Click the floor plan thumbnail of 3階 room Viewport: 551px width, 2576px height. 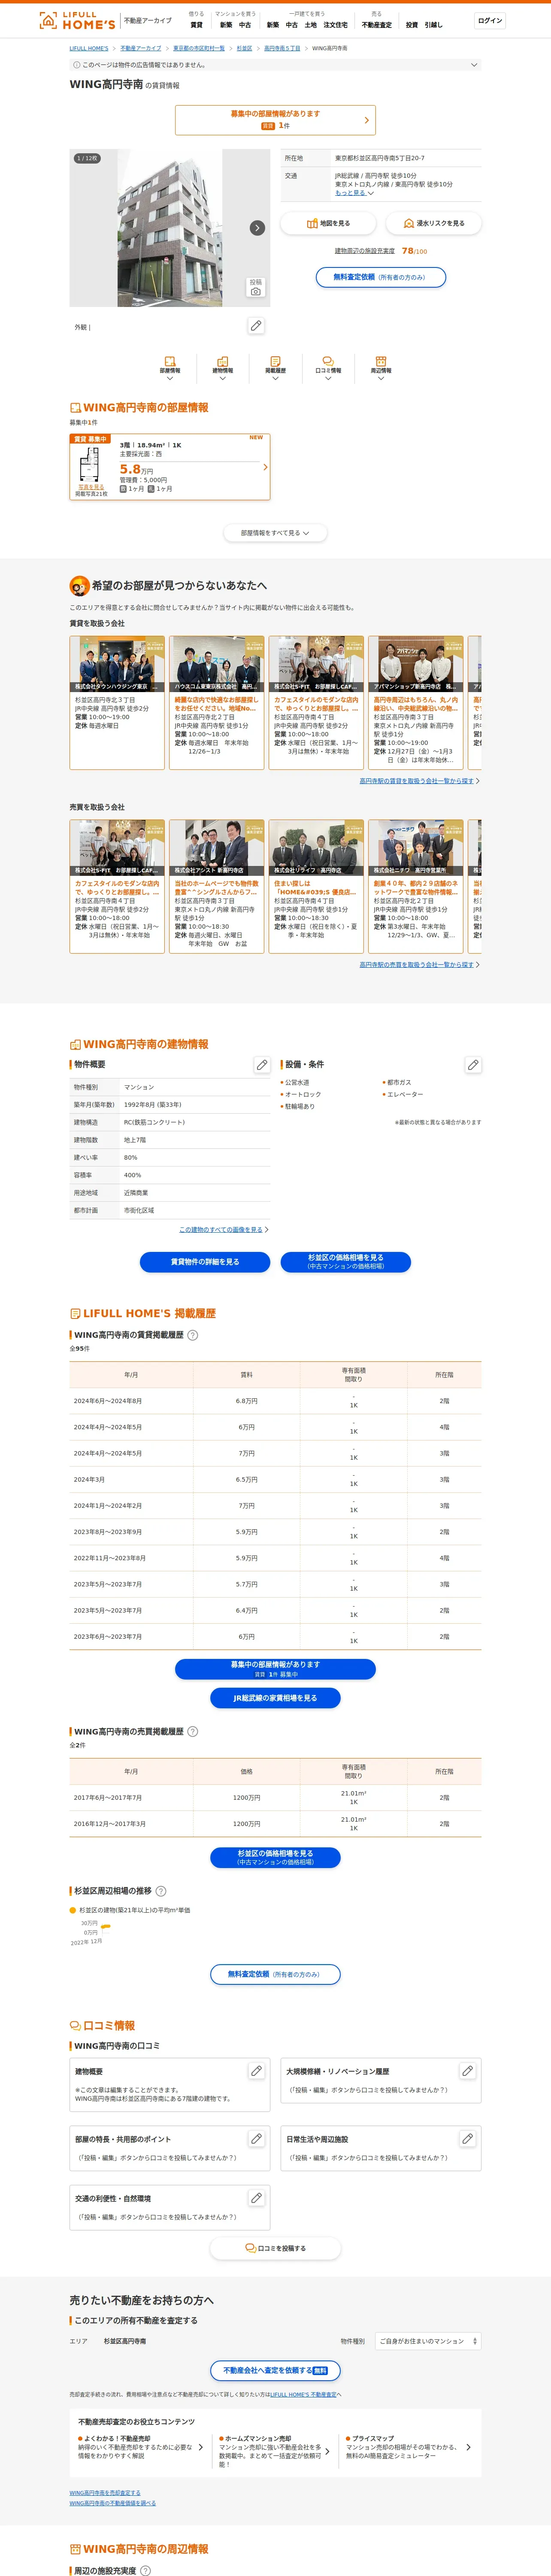[90, 465]
